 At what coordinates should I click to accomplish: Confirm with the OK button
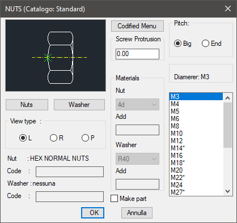[92, 213]
